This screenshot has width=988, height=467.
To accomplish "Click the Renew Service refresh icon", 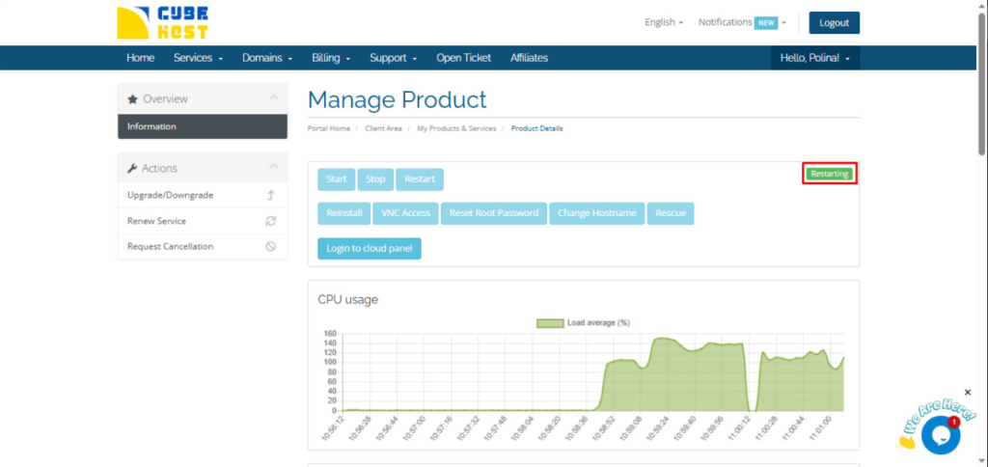I will [x=271, y=221].
